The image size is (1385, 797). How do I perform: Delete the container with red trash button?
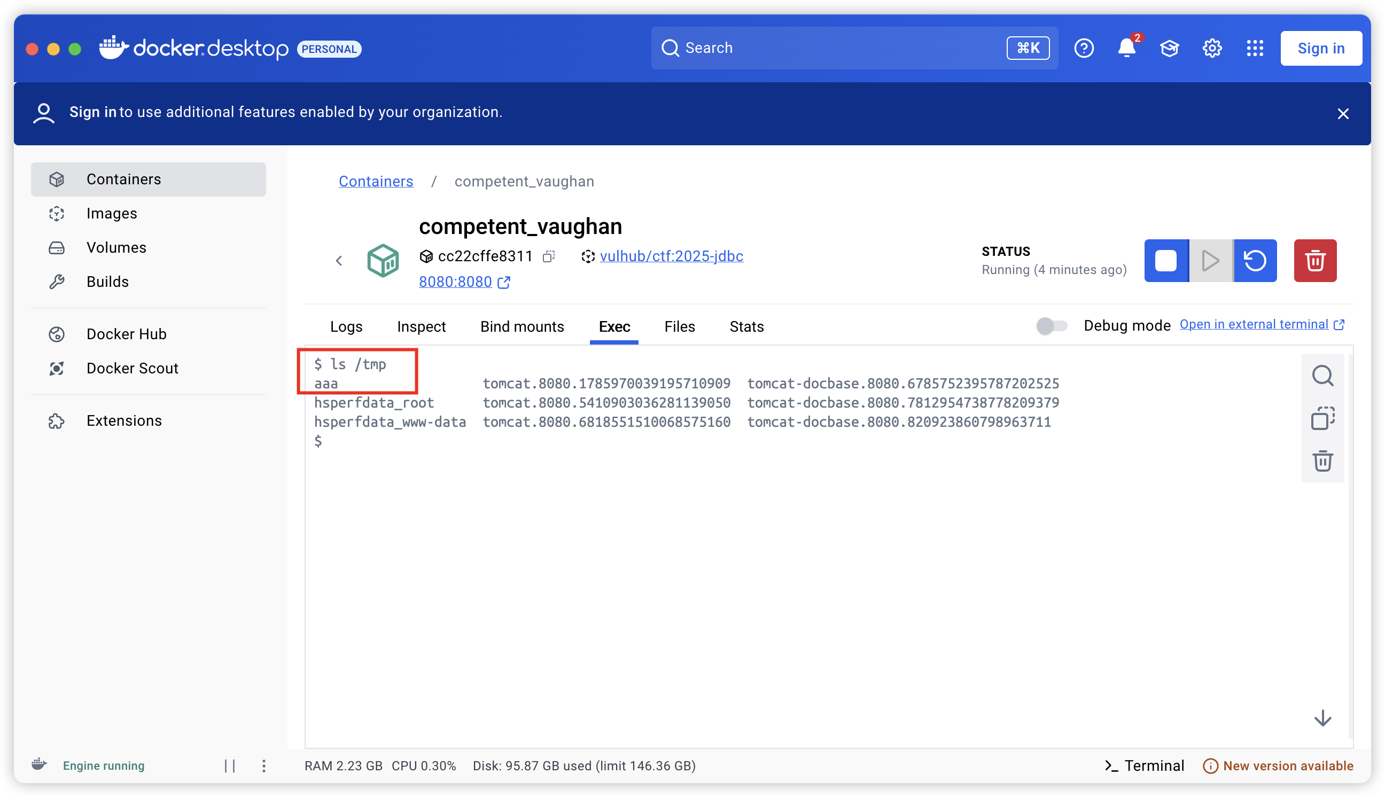(1315, 261)
